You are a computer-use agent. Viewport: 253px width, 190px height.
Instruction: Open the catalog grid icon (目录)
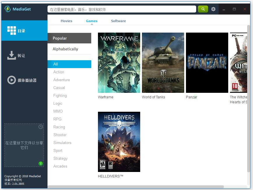12,31
